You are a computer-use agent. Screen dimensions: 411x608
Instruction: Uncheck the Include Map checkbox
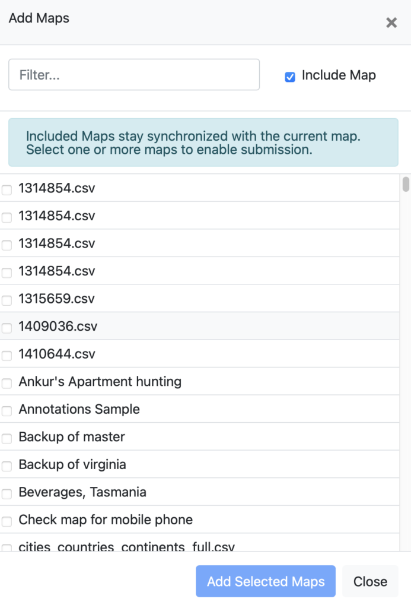point(290,77)
